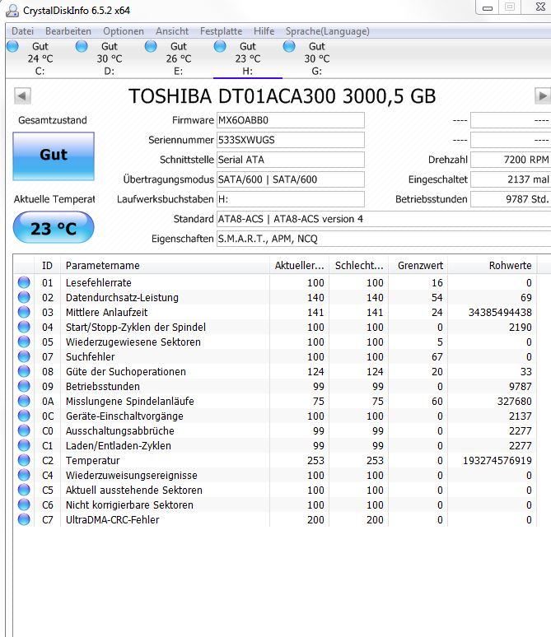Click the Drehzahl value 7200 RPM

[x=511, y=160]
